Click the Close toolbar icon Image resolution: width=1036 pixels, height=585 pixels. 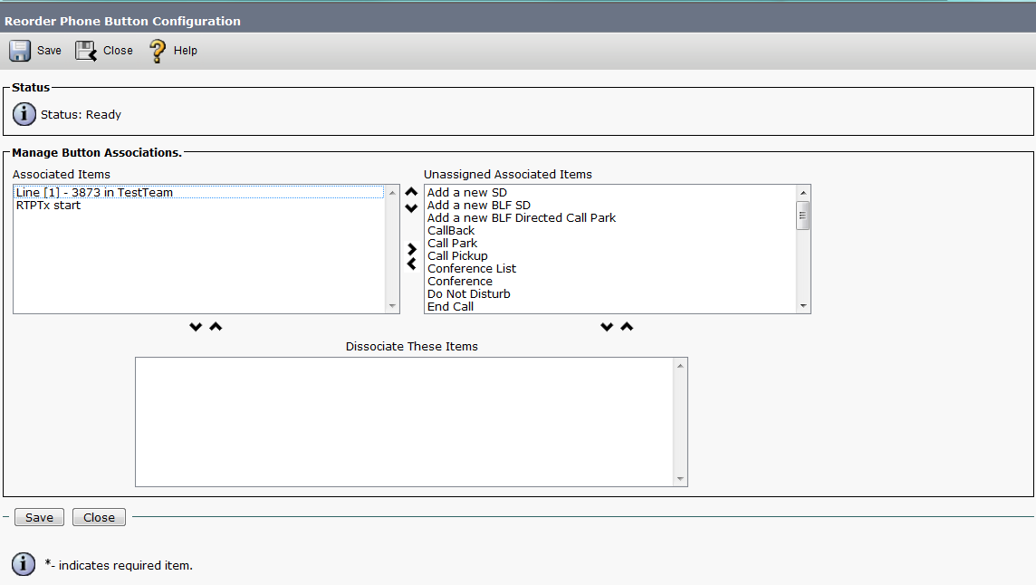click(86, 51)
